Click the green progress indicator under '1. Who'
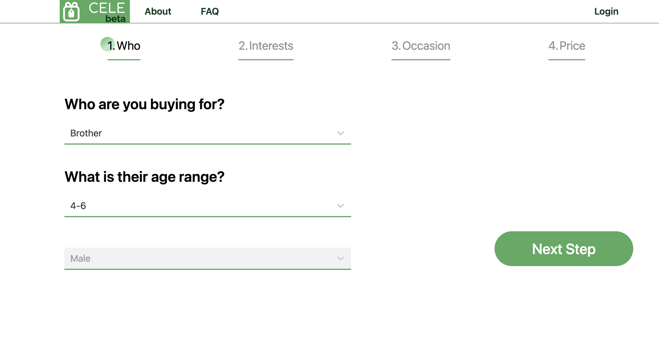The height and width of the screenshot is (339, 659). point(124,60)
